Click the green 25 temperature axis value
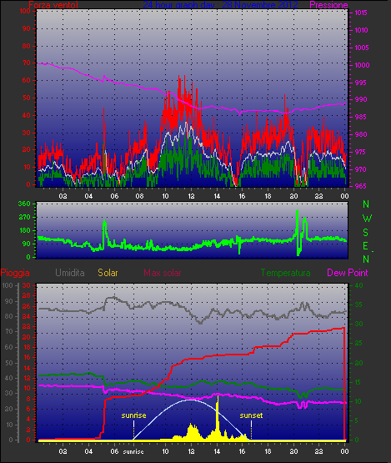 [x=358, y=344]
